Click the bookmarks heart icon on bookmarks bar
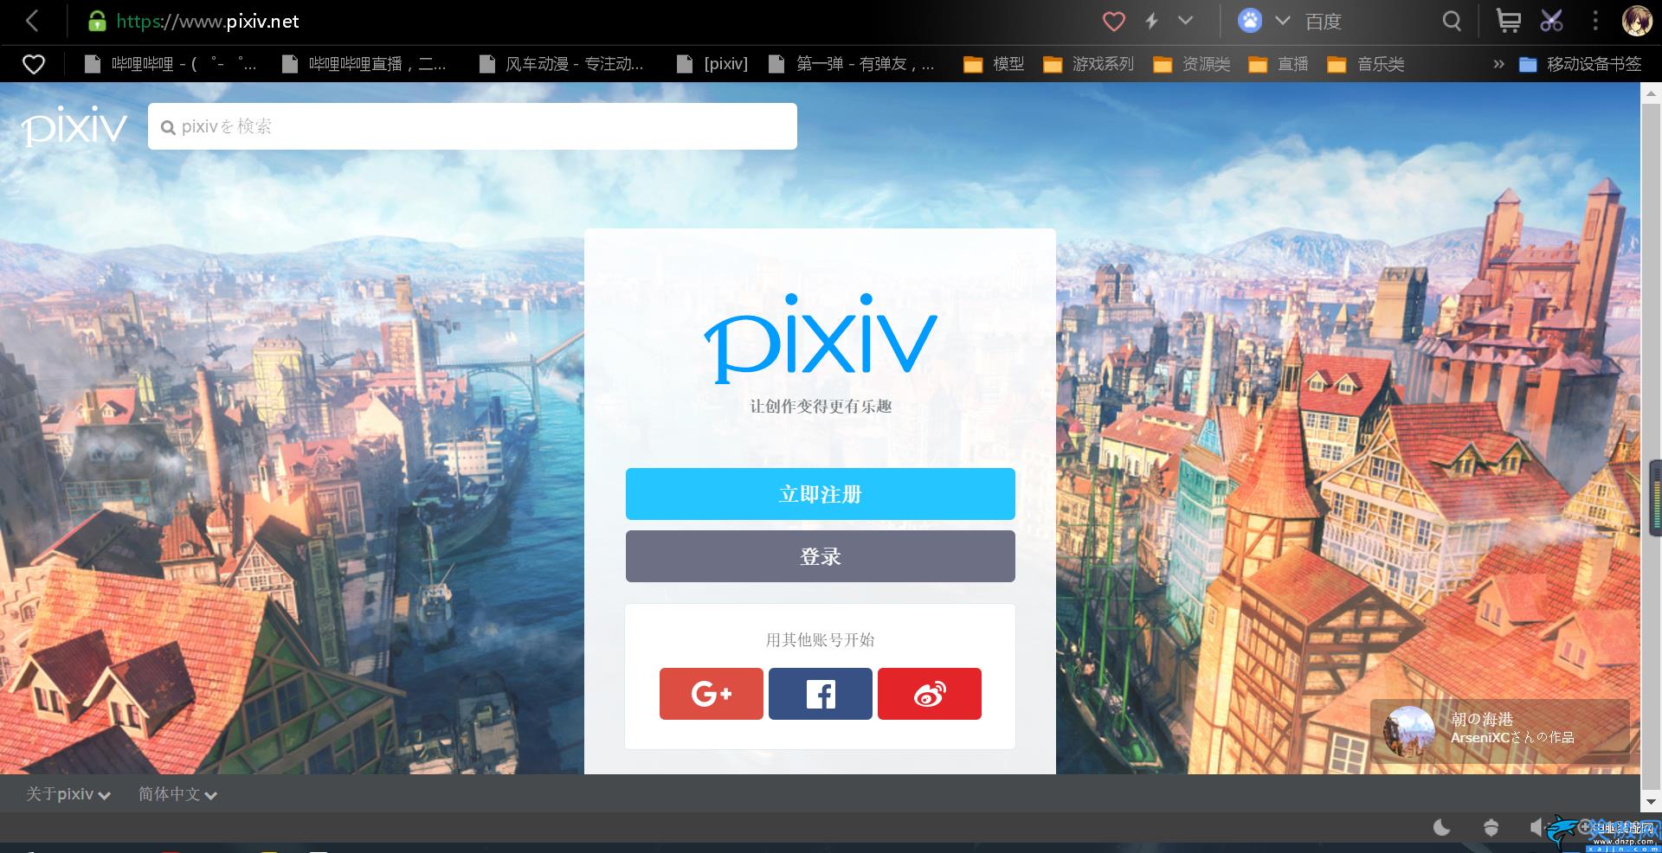This screenshot has width=1662, height=853. click(x=33, y=64)
